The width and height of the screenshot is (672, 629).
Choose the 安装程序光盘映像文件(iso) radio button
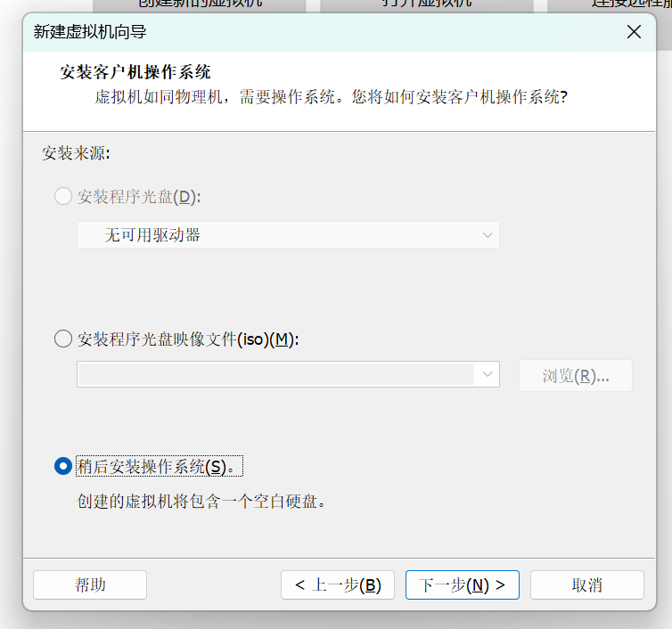pyautogui.click(x=63, y=339)
